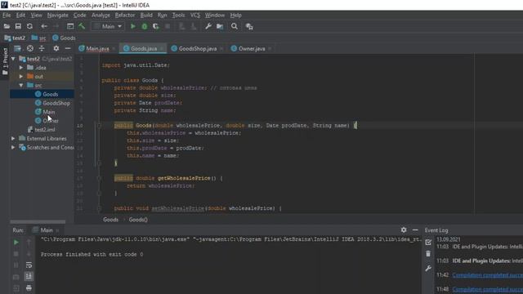The height and width of the screenshot is (294, 523).
Task: Stop the process in the Run panel
Action: pyautogui.click(x=16, y=254)
